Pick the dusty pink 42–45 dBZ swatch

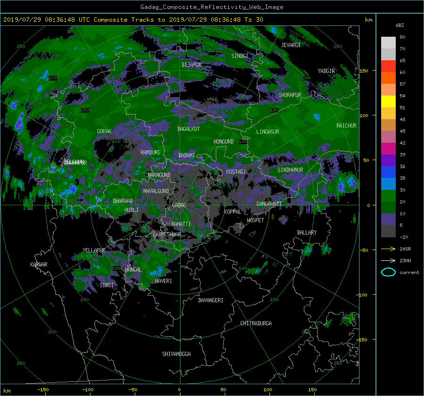[x=388, y=137]
